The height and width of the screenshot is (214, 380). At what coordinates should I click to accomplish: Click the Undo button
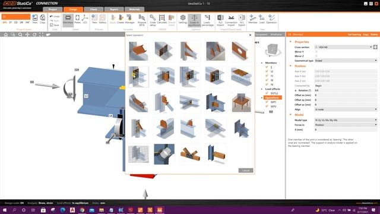pyautogui.click(x=55, y=16)
